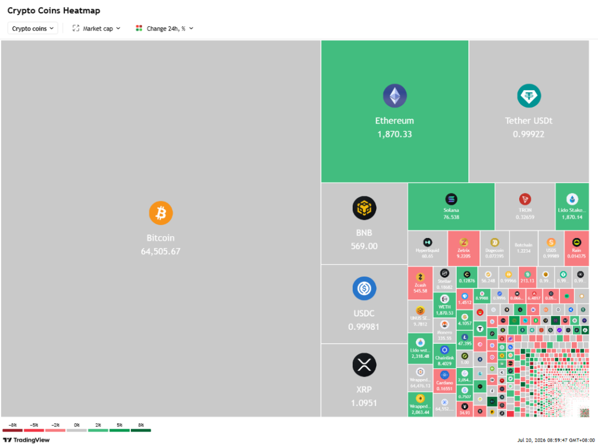Click the Rain coin icon
The height and width of the screenshot is (448, 598).
pos(576,242)
